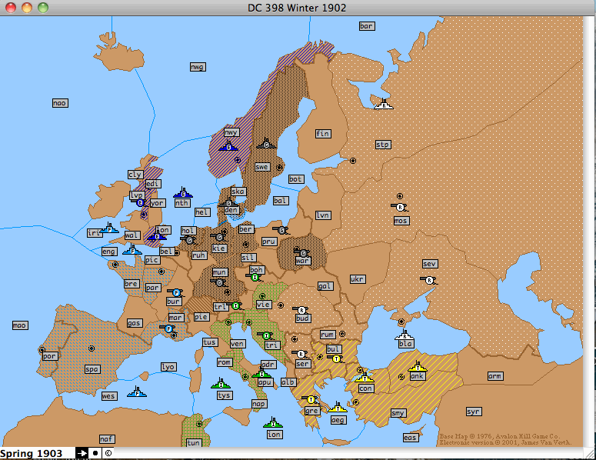
Task: Select the German fleet in Sweden
Action: 266,144
